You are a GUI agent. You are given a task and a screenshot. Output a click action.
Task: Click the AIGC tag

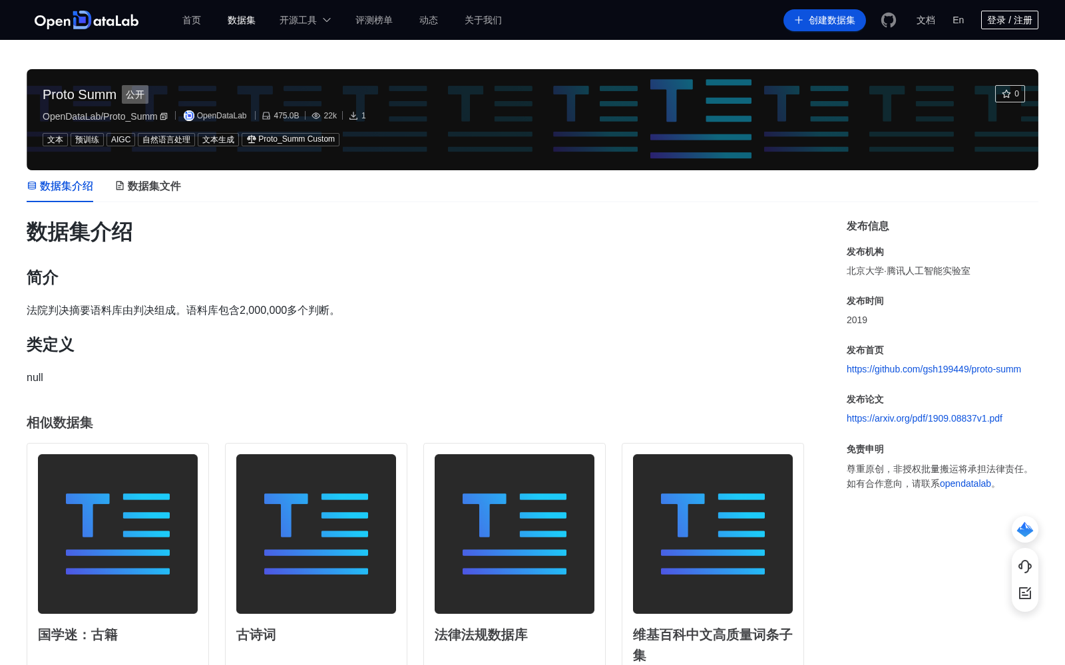pyautogui.click(x=121, y=140)
